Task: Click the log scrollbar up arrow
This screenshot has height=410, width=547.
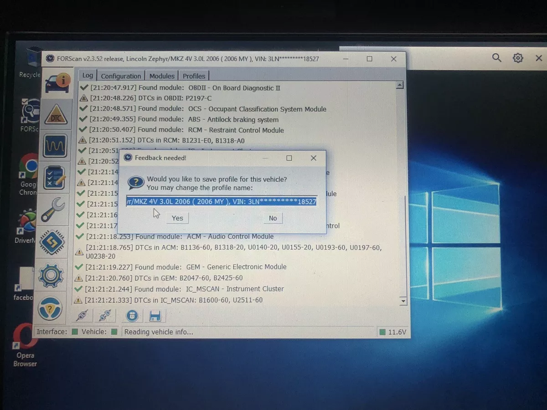Action: [x=400, y=85]
